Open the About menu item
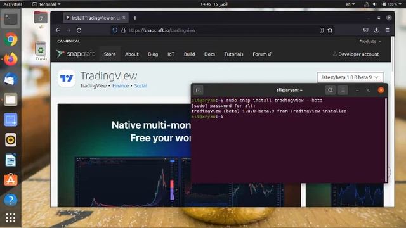This screenshot has height=228, width=406. point(132,54)
